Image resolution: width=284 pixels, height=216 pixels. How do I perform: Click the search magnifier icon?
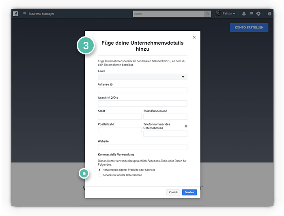coord(208,14)
